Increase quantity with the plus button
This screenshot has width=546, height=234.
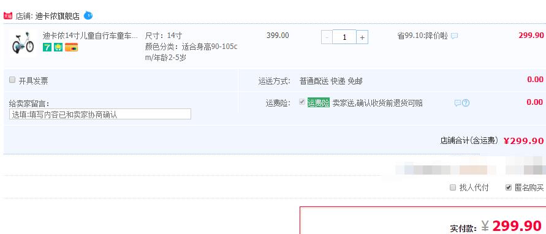click(362, 37)
